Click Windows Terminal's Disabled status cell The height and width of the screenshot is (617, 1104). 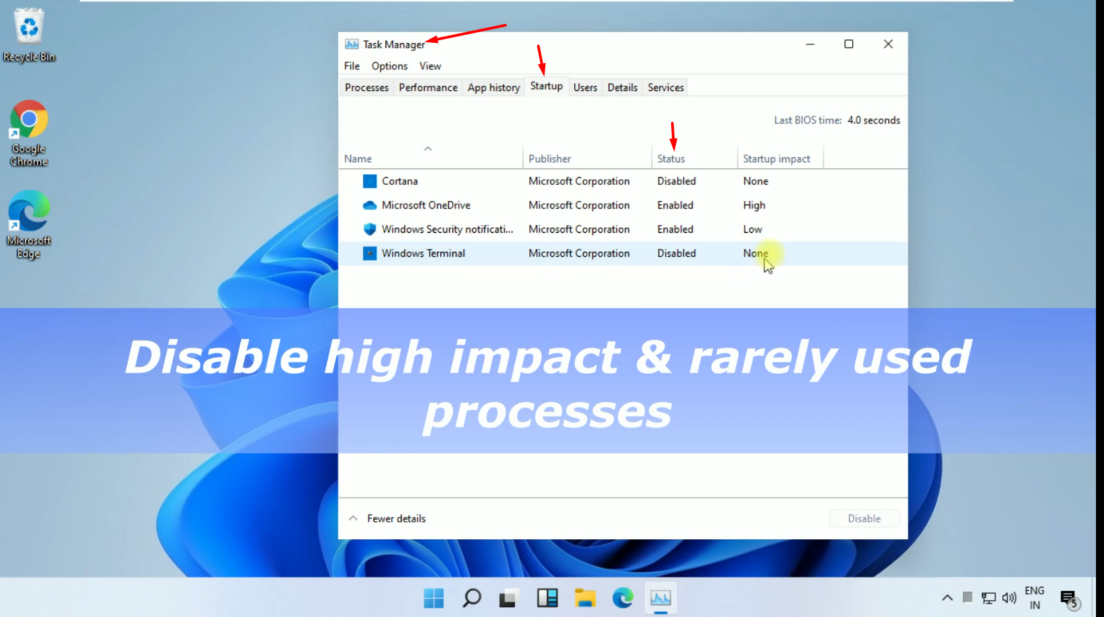(677, 253)
